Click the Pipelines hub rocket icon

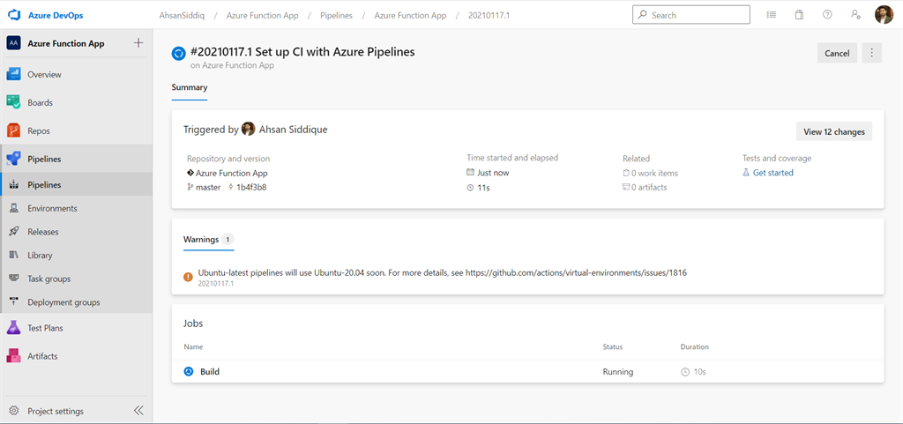[x=14, y=159]
